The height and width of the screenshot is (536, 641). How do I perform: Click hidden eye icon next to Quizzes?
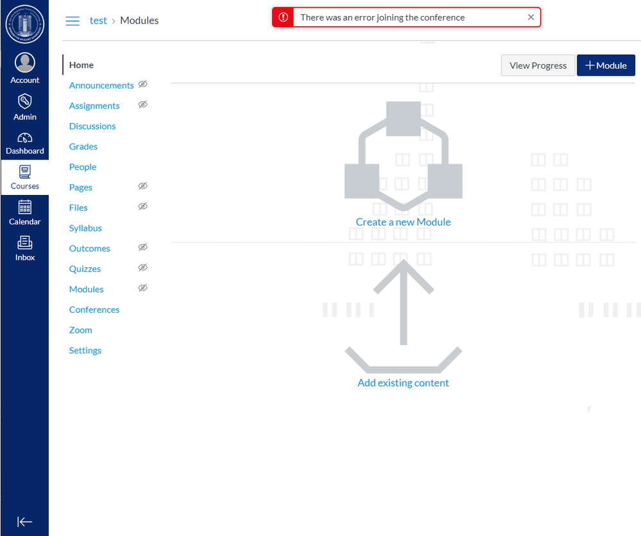pos(143,267)
